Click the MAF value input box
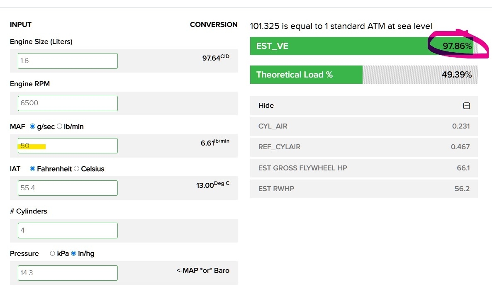Screen dimensions: 492x301 point(68,146)
